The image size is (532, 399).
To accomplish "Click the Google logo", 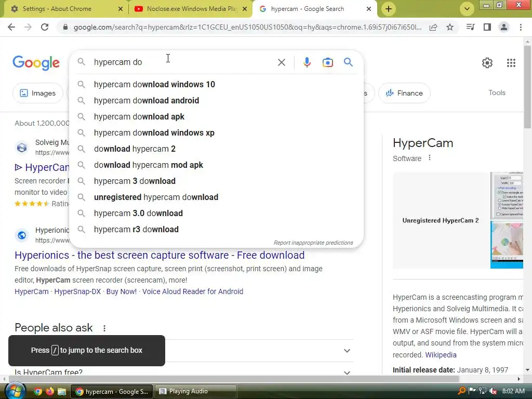I will pos(36,63).
